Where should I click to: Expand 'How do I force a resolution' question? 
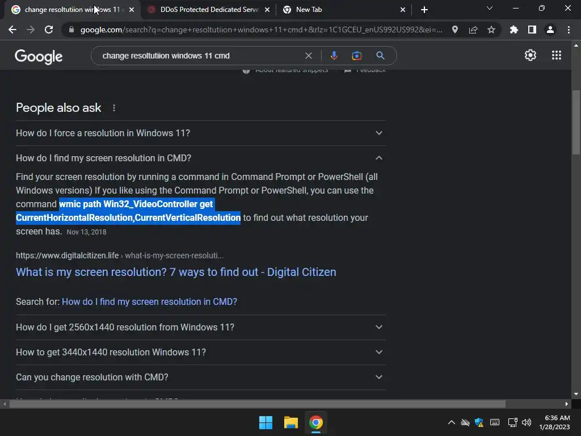[x=200, y=133]
